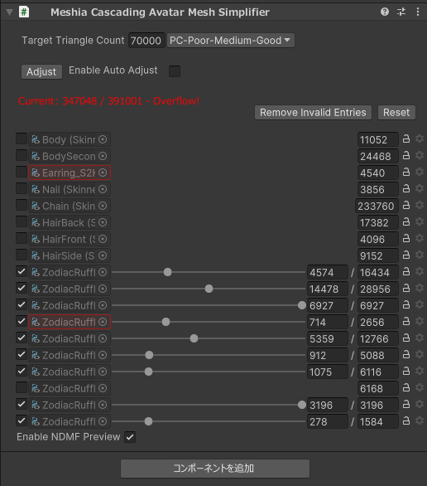This screenshot has width=427, height=486.
Task: Open gear settings for the 2656 ZodiacRuffl row
Action: coord(420,321)
